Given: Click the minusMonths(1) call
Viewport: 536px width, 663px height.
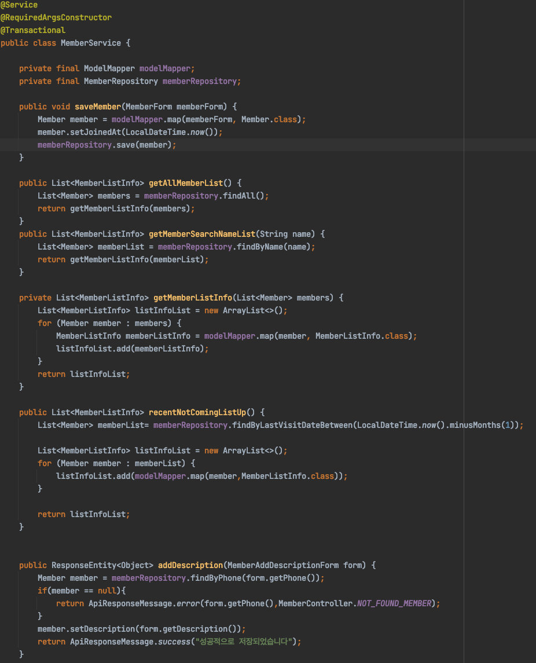Looking at the screenshot, I should tap(482, 425).
